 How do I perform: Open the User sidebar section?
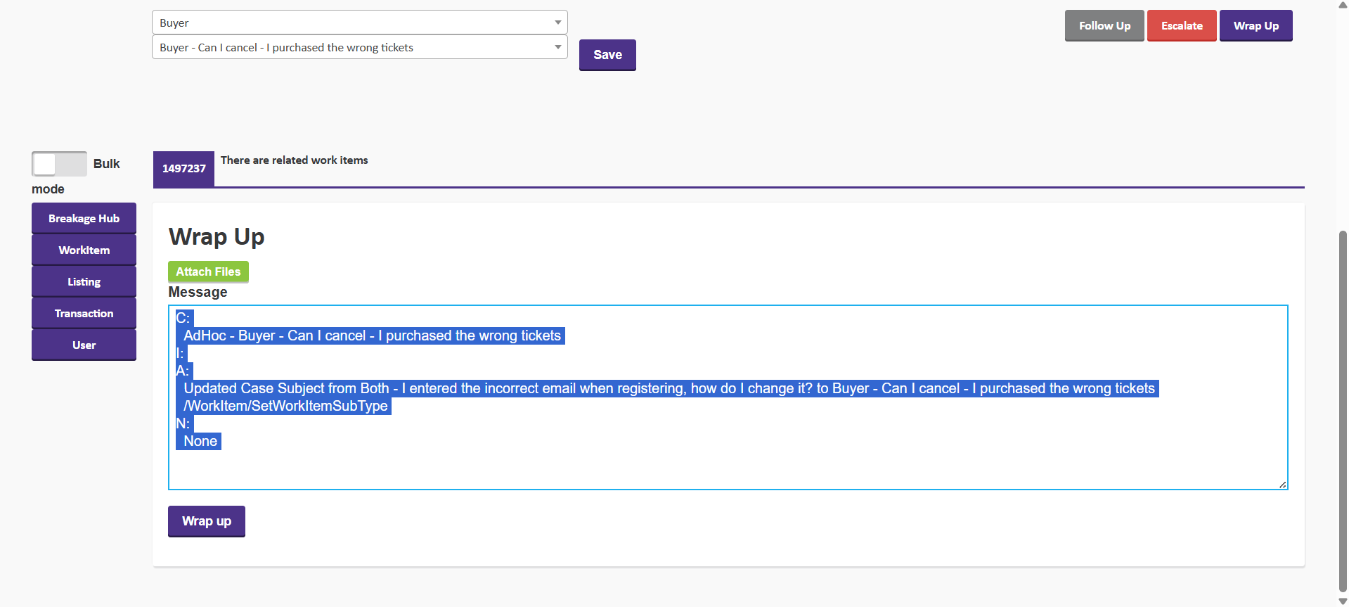coord(84,345)
